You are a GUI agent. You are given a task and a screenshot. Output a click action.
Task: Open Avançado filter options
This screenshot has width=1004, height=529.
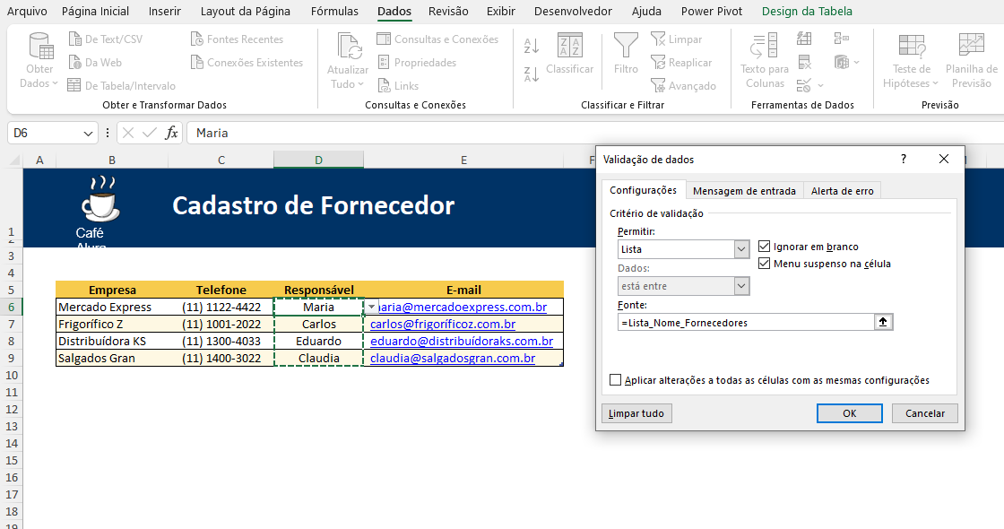pos(684,86)
